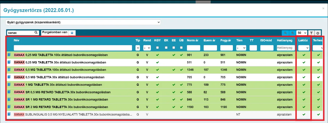Viewport: 328px width, 123px height.
Task: Open the Tám column filter dropdown
Action: [241, 48]
